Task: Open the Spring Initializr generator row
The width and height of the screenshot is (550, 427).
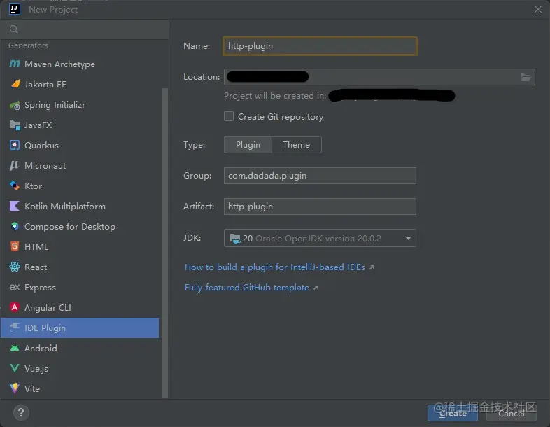Action: [x=80, y=105]
